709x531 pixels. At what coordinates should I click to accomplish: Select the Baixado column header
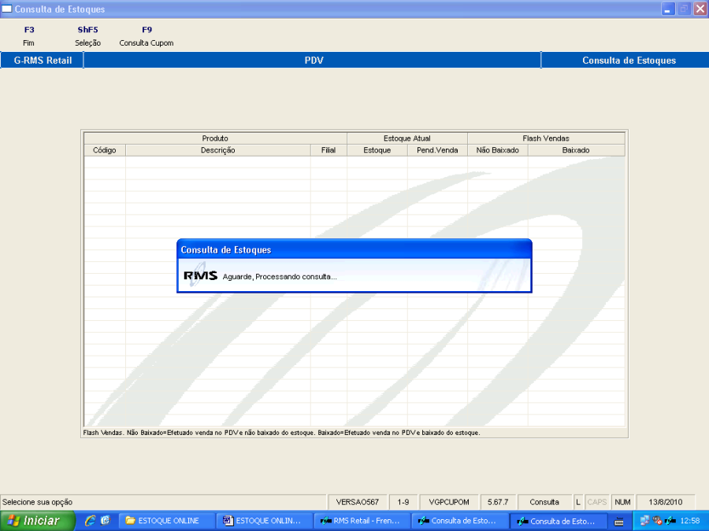576,150
